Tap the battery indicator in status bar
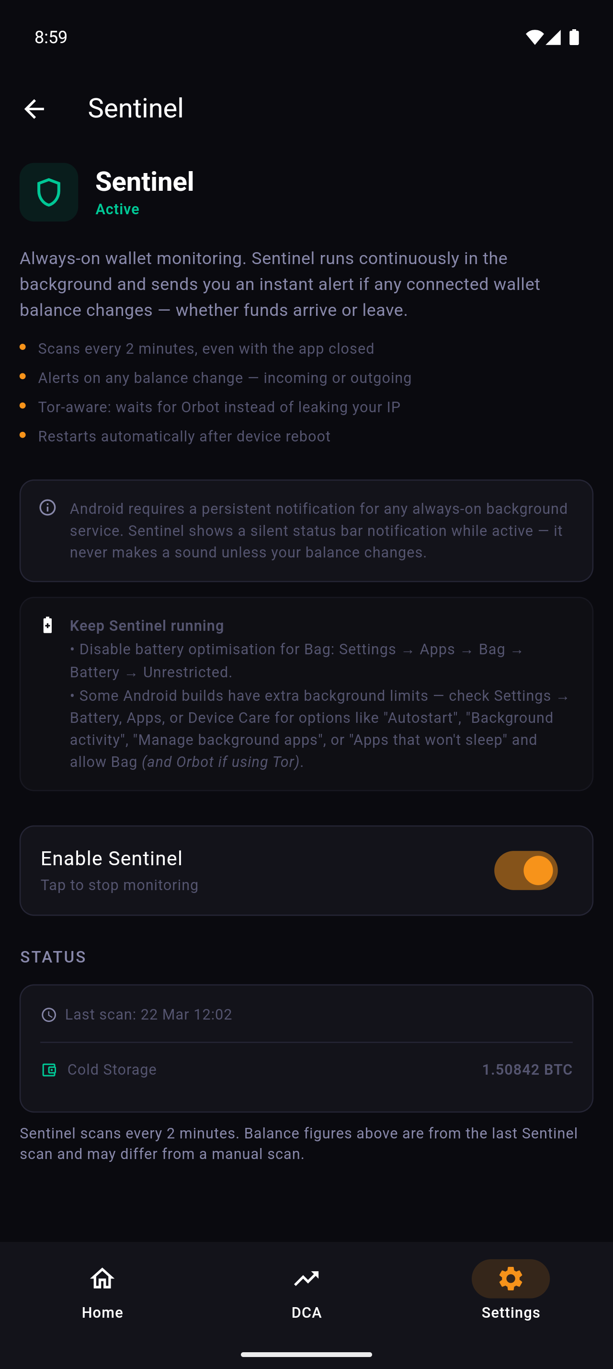Image resolution: width=613 pixels, height=1369 pixels. [574, 37]
